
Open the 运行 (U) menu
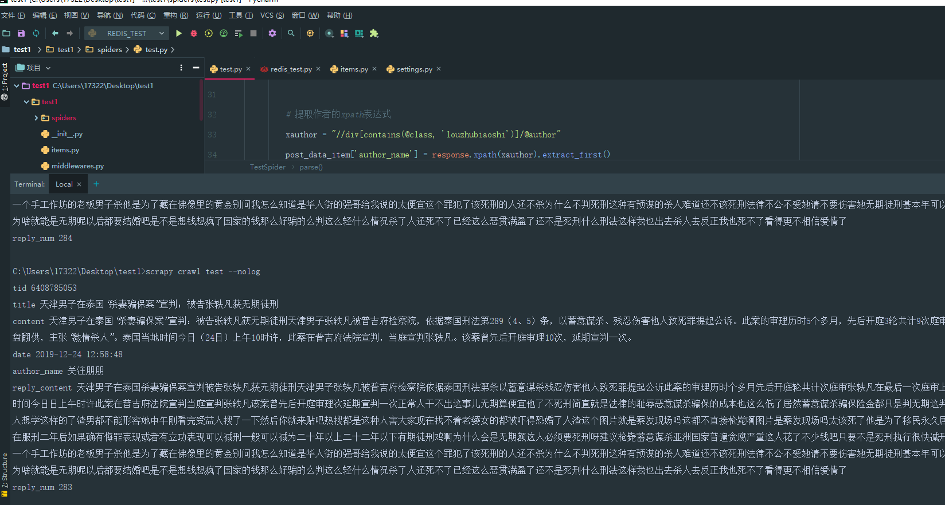tap(209, 15)
